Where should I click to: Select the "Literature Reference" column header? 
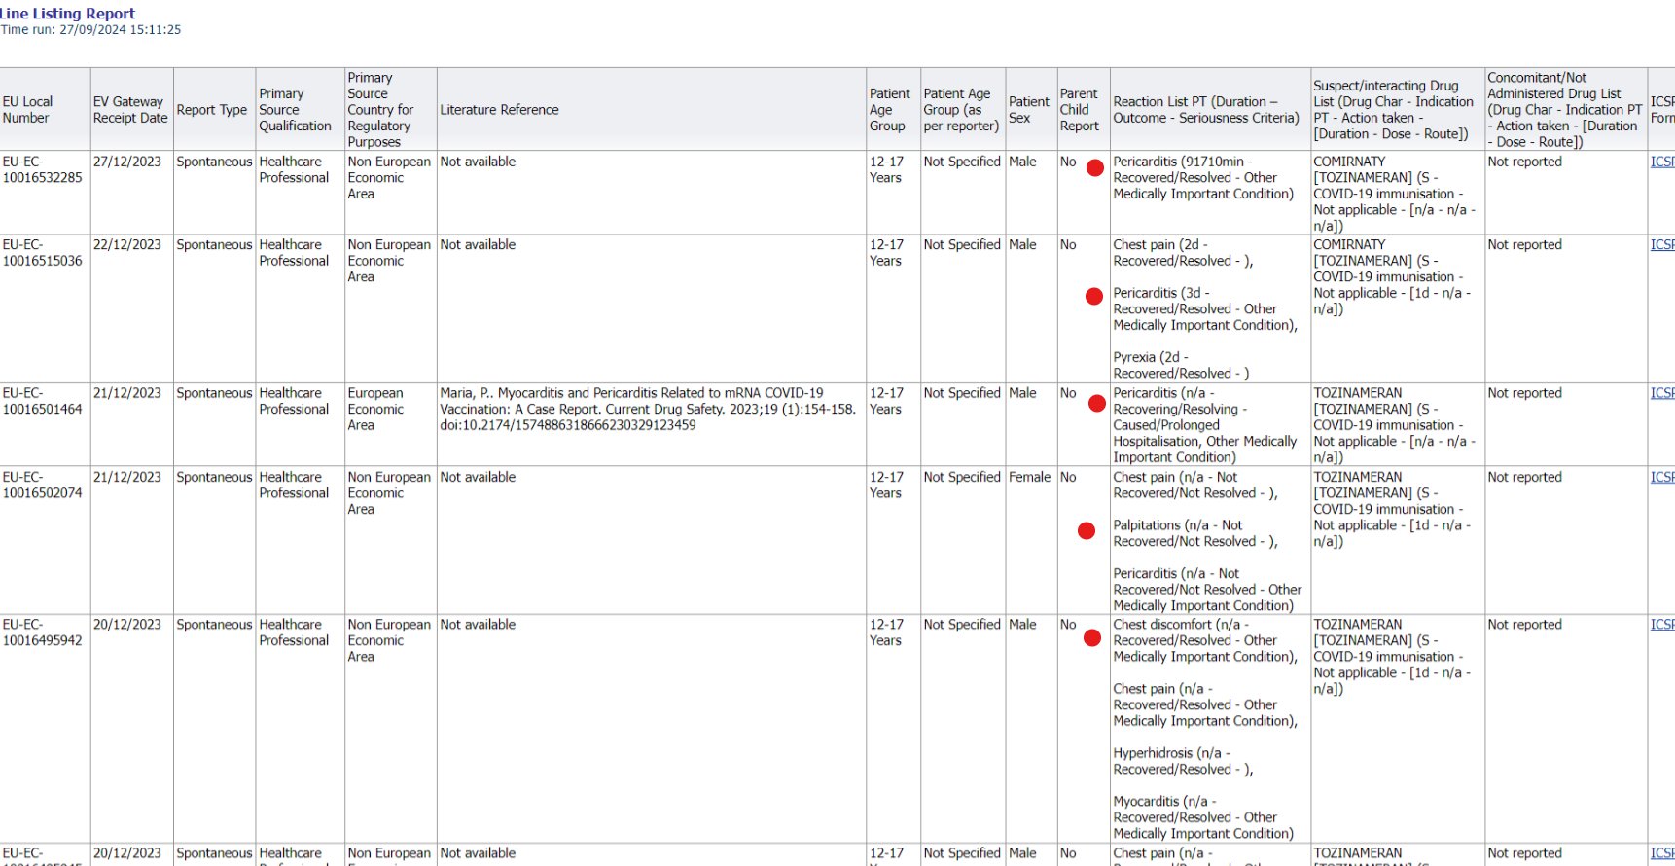tap(651, 109)
